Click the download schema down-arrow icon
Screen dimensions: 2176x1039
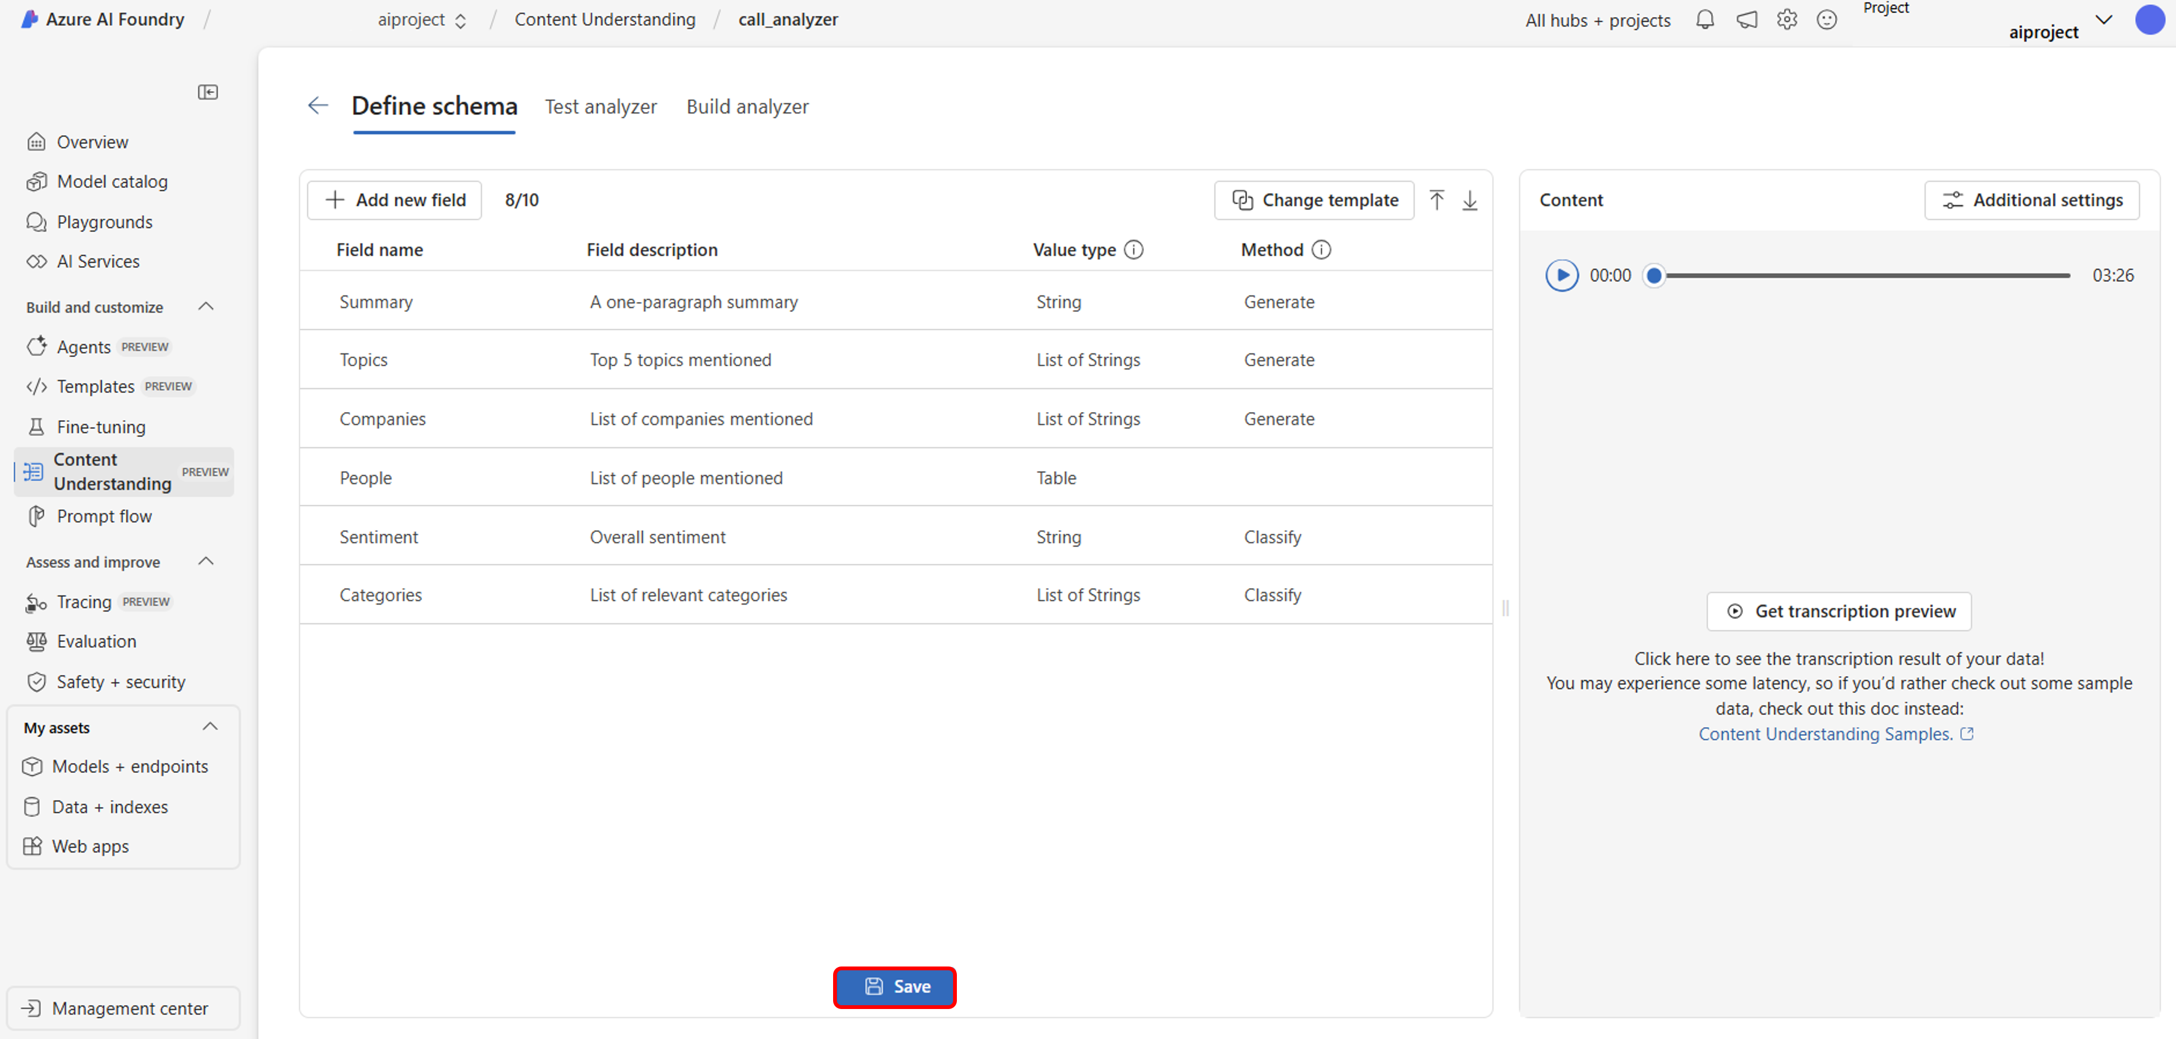(1470, 200)
